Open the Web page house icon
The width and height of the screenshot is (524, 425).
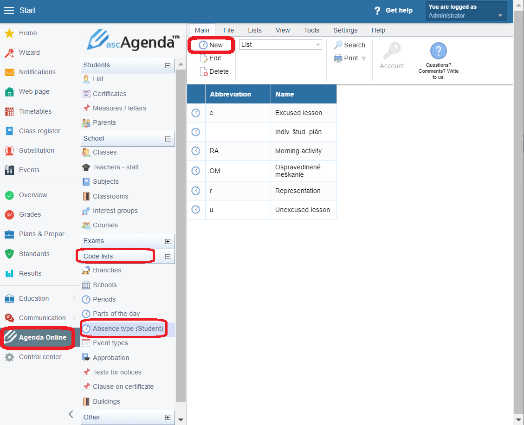(9, 91)
